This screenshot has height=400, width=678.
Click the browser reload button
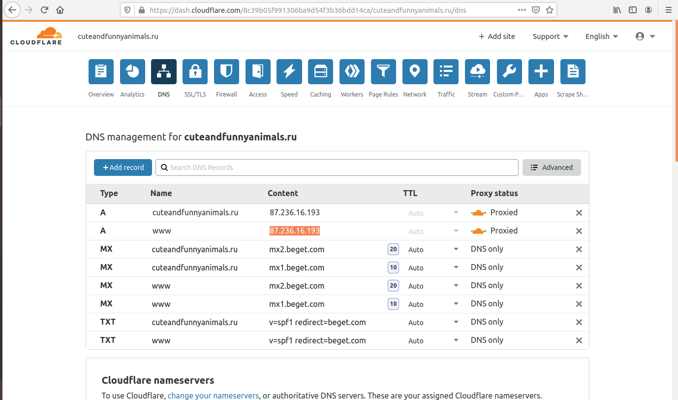(44, 9)
